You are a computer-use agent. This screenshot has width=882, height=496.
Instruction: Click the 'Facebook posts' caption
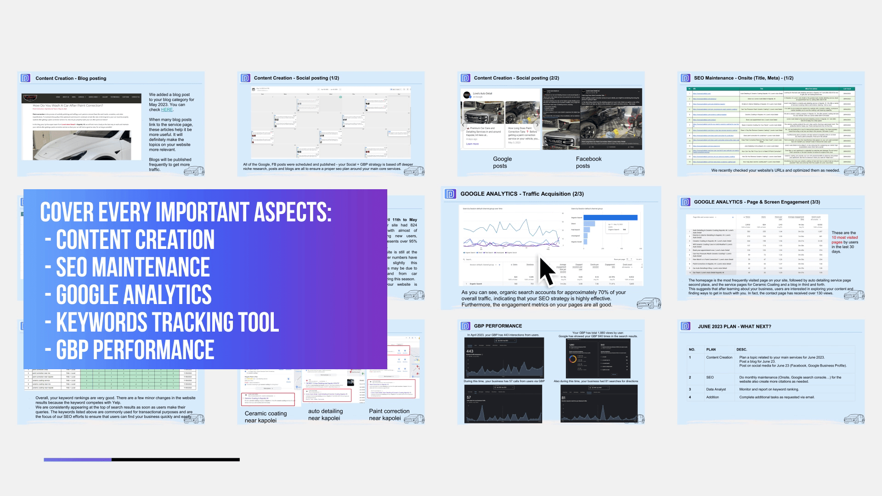[x=588, y=162]
